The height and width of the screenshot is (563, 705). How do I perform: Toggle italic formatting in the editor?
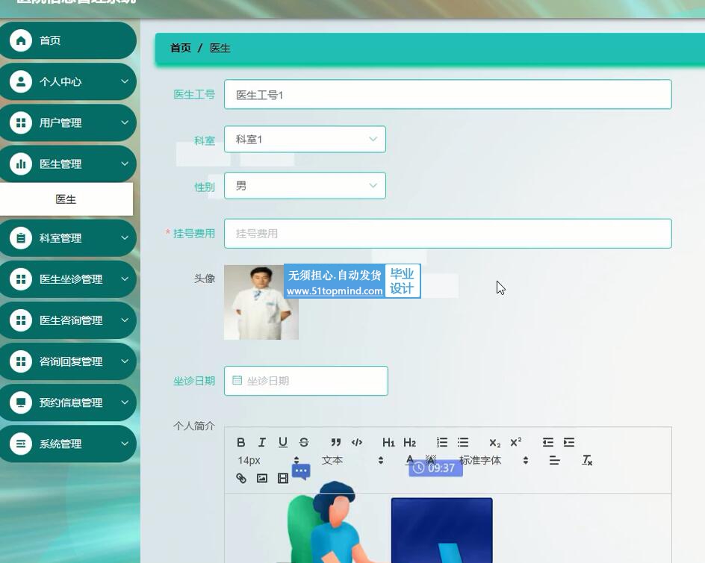click(261, 443)
